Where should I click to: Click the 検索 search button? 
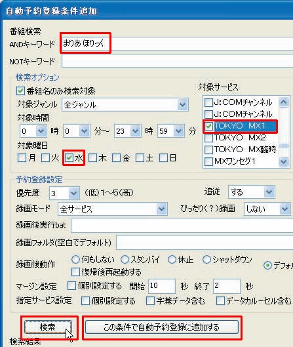click(49, 327)
